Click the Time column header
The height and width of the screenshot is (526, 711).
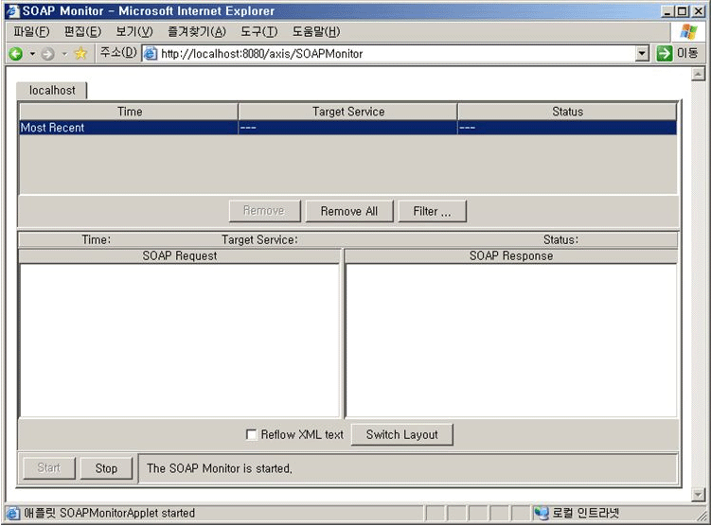130,112
